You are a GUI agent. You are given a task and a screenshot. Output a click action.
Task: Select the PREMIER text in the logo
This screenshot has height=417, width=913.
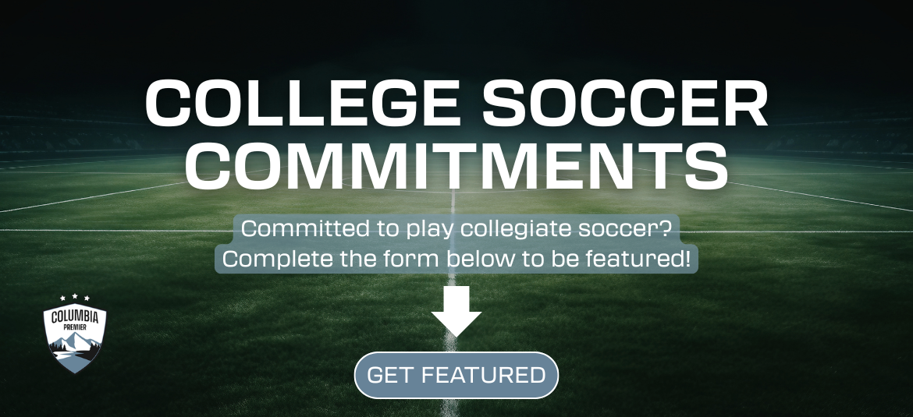[x=75, y=327]
